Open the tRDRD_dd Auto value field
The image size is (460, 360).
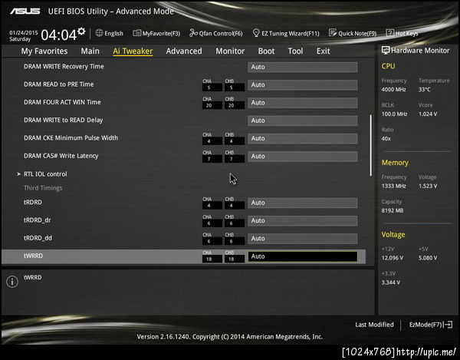[x=303, y=239]
